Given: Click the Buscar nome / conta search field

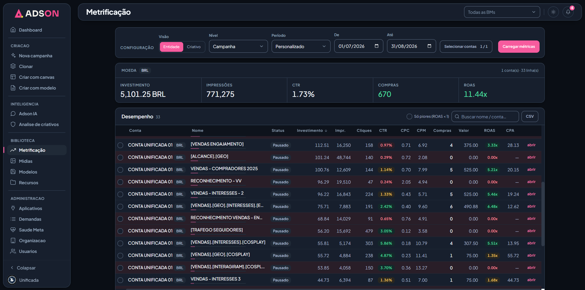Looking at the screenshot, I should tap(485, 116).
